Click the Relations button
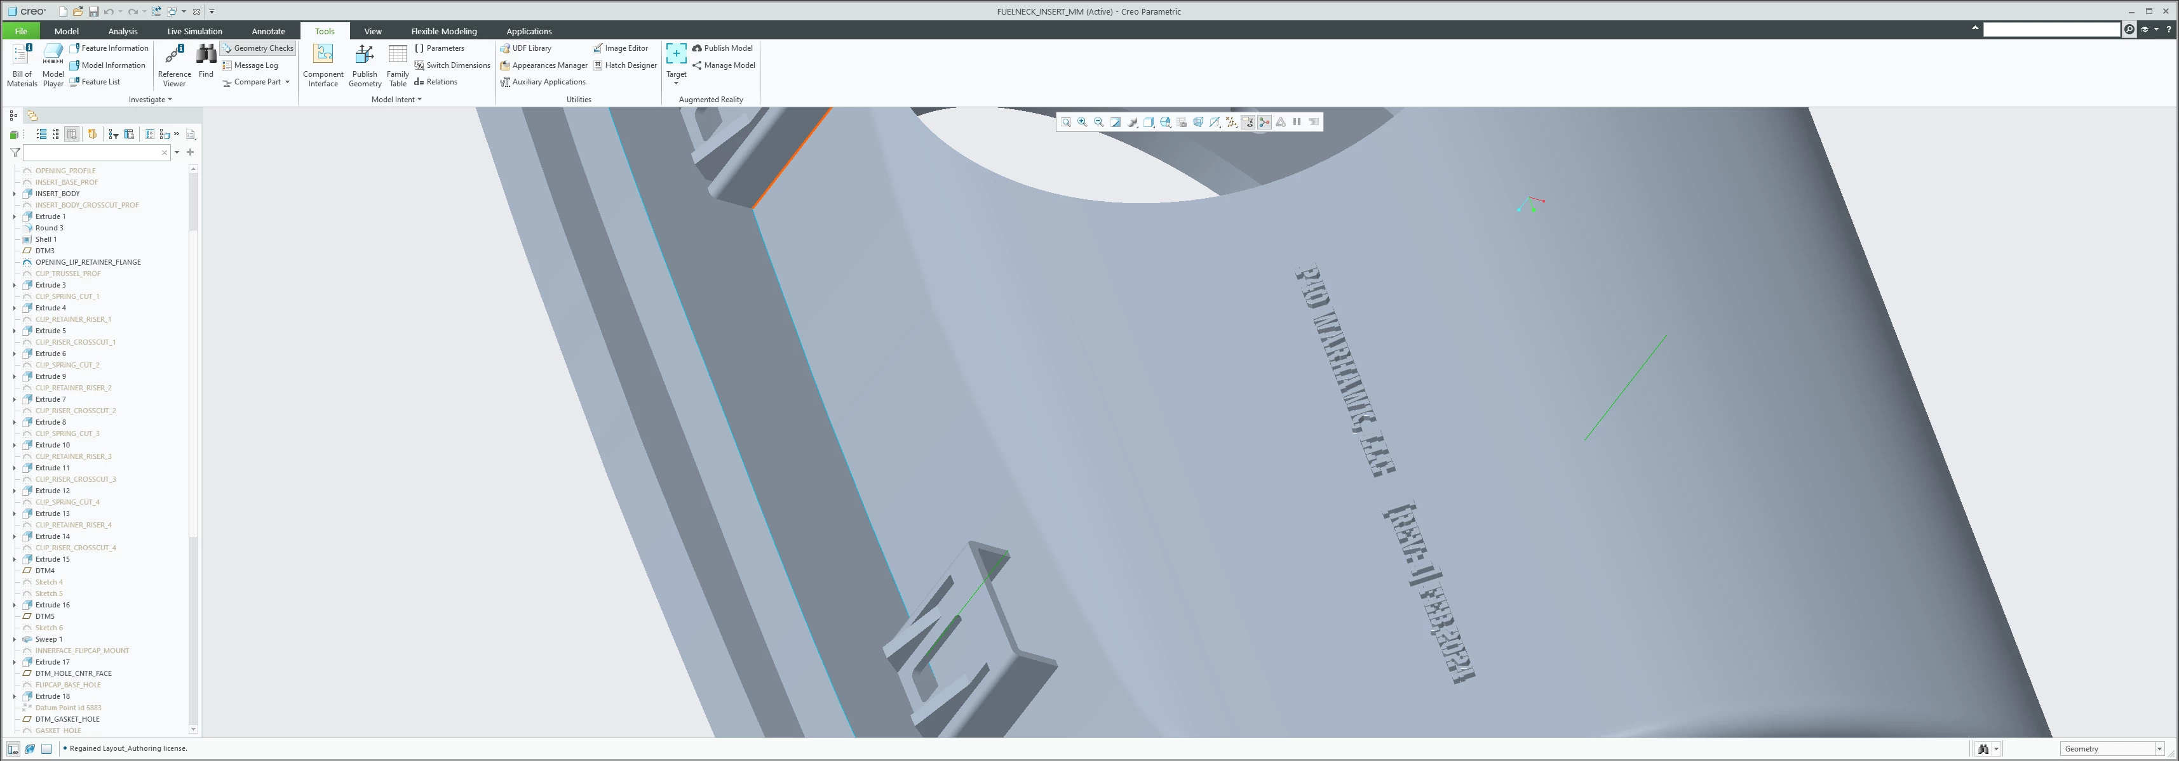Viewport: 2179px width, 761px height. pyautogui.click(x=436, y=82)
